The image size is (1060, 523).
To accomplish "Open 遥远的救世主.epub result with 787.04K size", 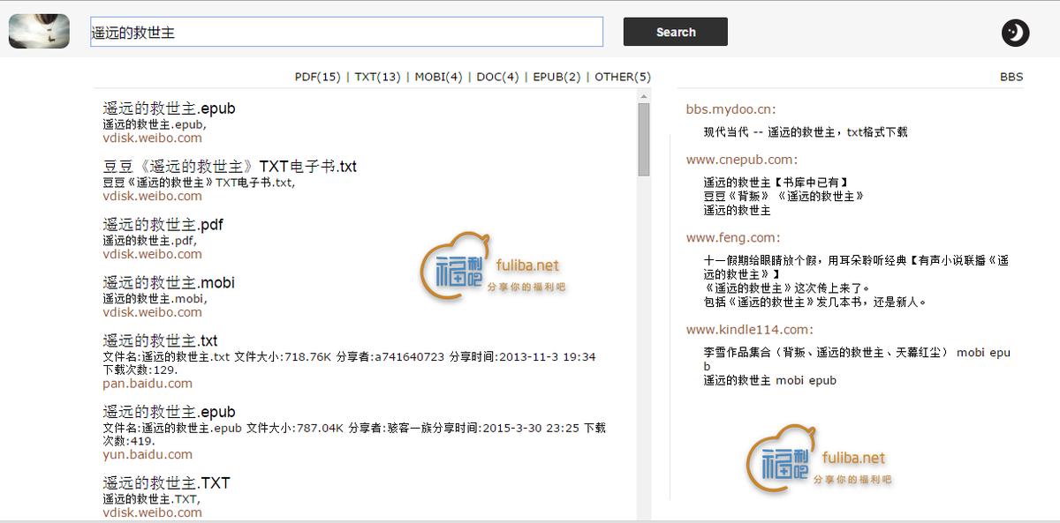I will [x=169, y=413].
